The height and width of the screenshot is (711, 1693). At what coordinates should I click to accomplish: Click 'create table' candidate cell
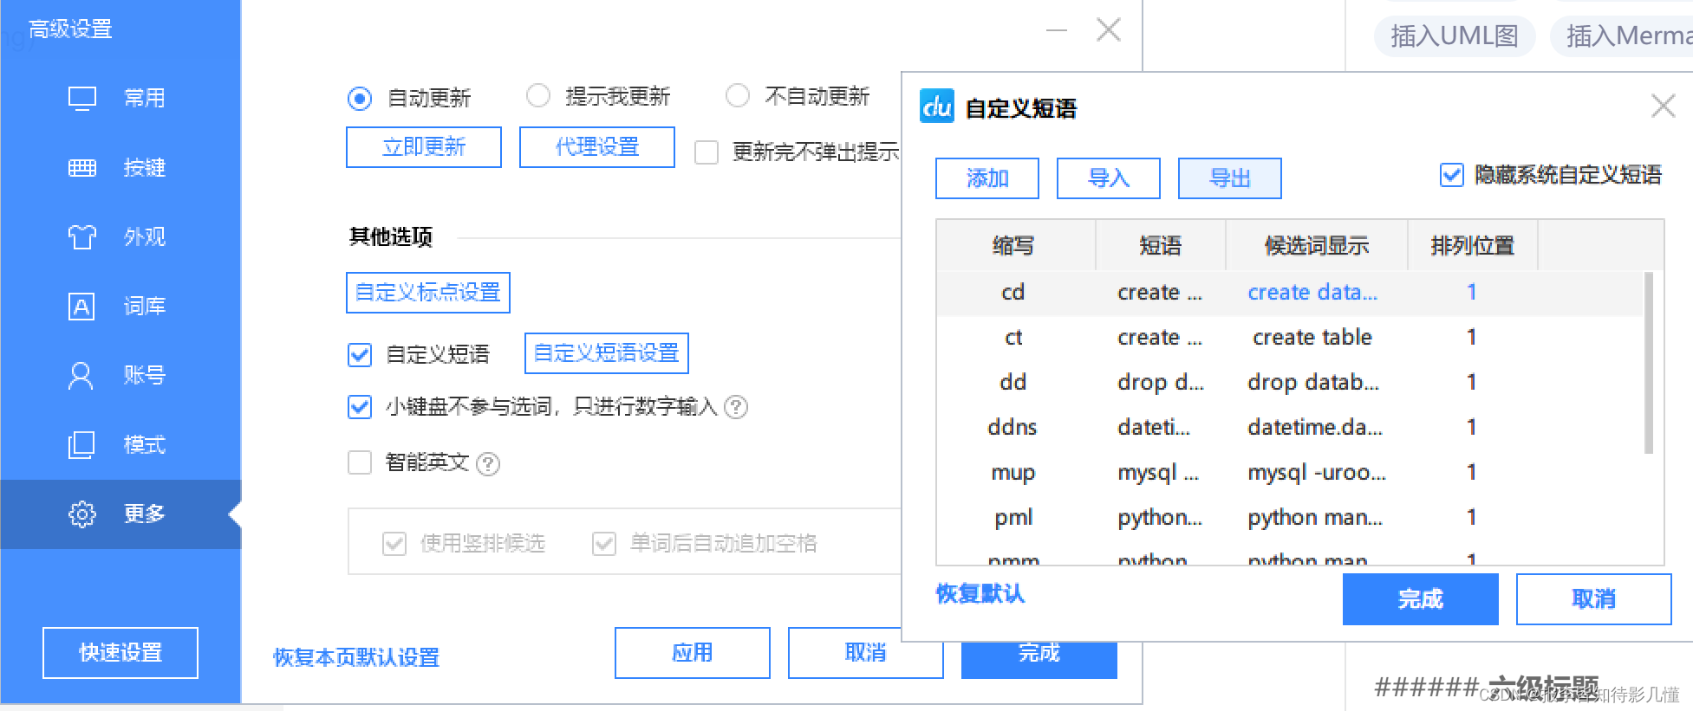coord(1312,338)
